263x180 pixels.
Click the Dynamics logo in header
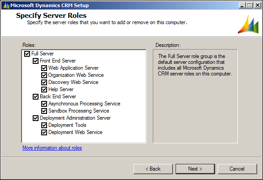[248, 24]
